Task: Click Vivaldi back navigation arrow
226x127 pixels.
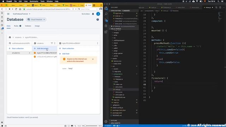Action: (x=2, y=9)
